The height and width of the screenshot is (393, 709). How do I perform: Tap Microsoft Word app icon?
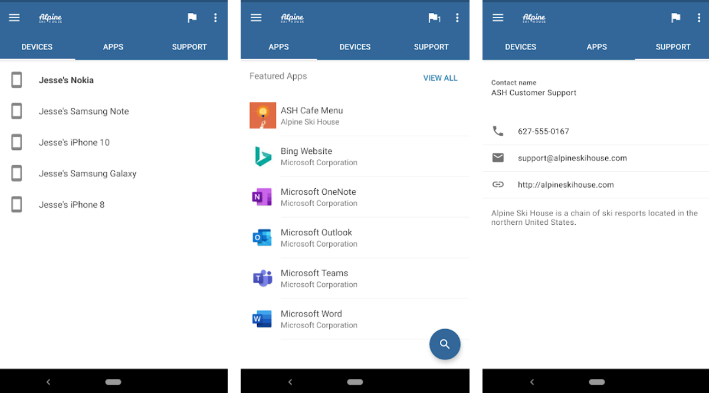coord(262,319)
